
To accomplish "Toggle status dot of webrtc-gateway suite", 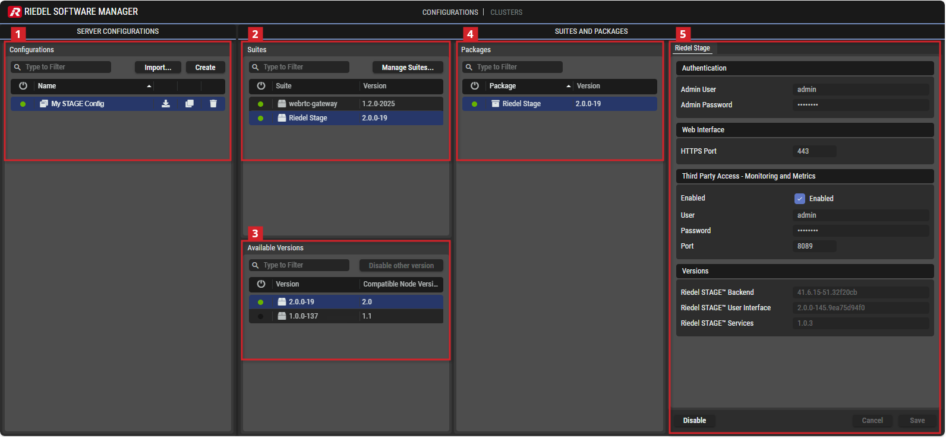I will tap(261, 104).
